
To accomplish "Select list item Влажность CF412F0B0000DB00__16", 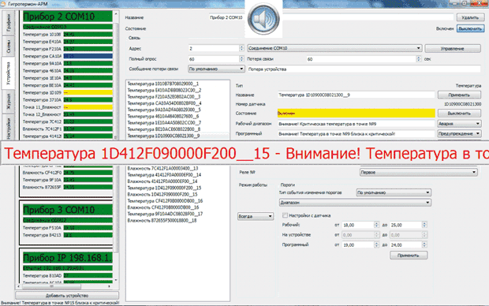I will (x=163, y=207).
